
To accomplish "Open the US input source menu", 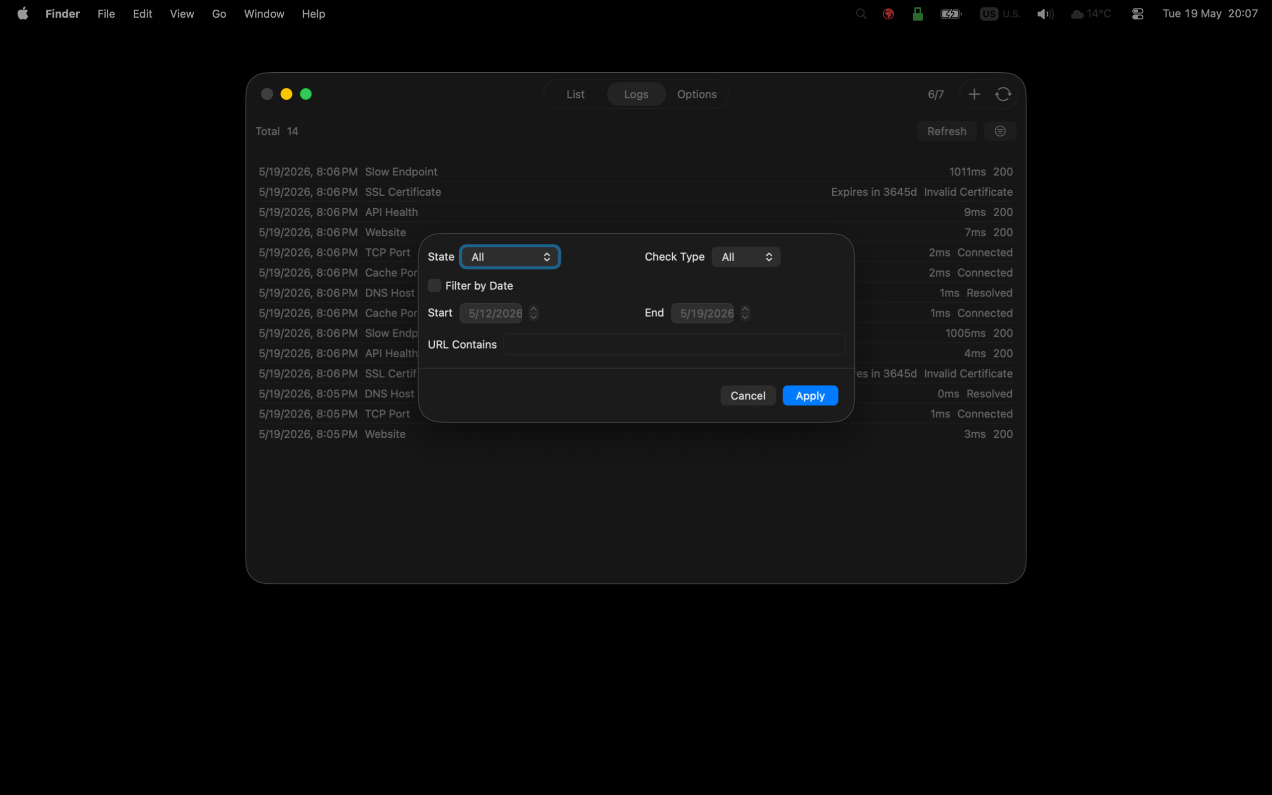I will click(1000, 14).
